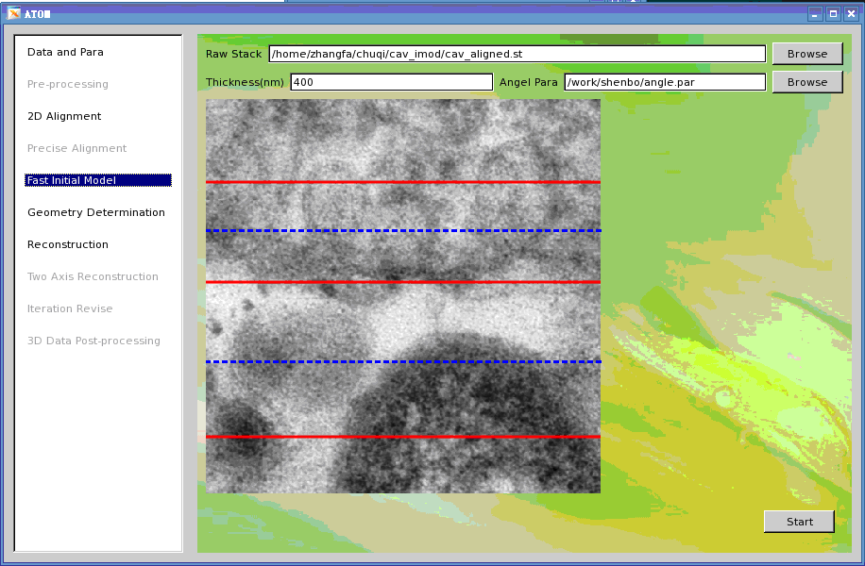Select 2D Alignment in the sidebar

64,116
